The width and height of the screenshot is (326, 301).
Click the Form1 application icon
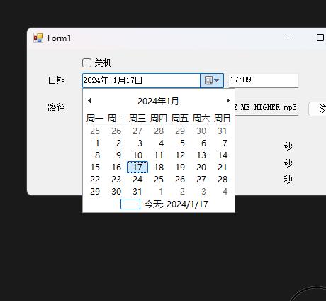tap(38, 38)
